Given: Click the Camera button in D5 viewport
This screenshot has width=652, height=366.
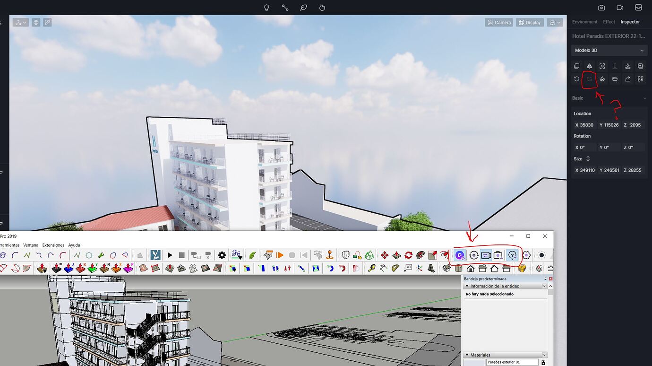Looking at the screenshot, I should [499, 22].
